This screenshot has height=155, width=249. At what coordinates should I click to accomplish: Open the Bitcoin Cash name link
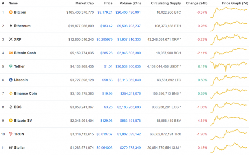click(25, 53)
